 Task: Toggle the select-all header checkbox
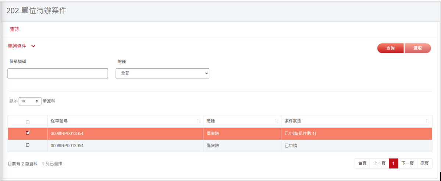(x=28, y=122)
